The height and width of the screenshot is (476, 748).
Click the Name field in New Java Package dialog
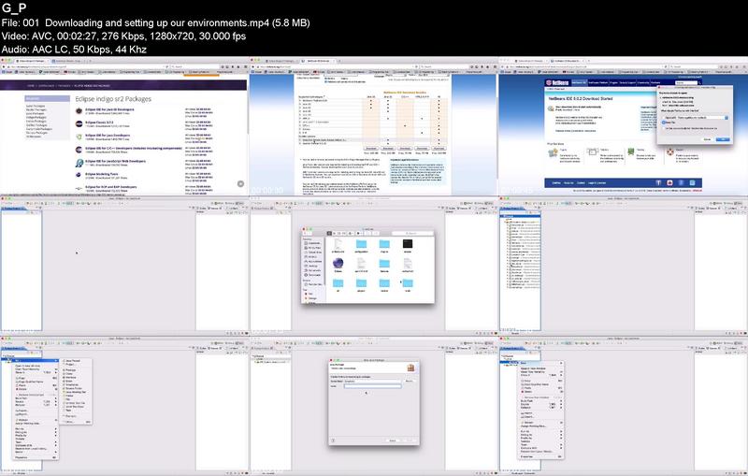pyautogui.click(x=372, y=386)
